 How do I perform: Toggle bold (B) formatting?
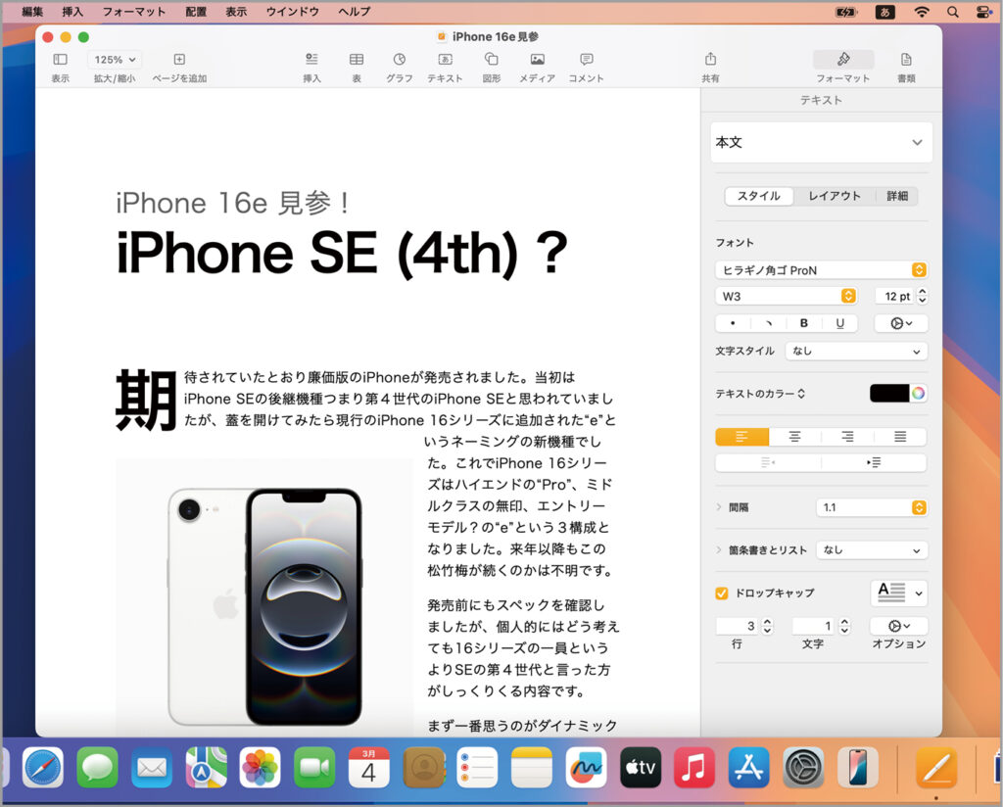click(x=804, y=323)
